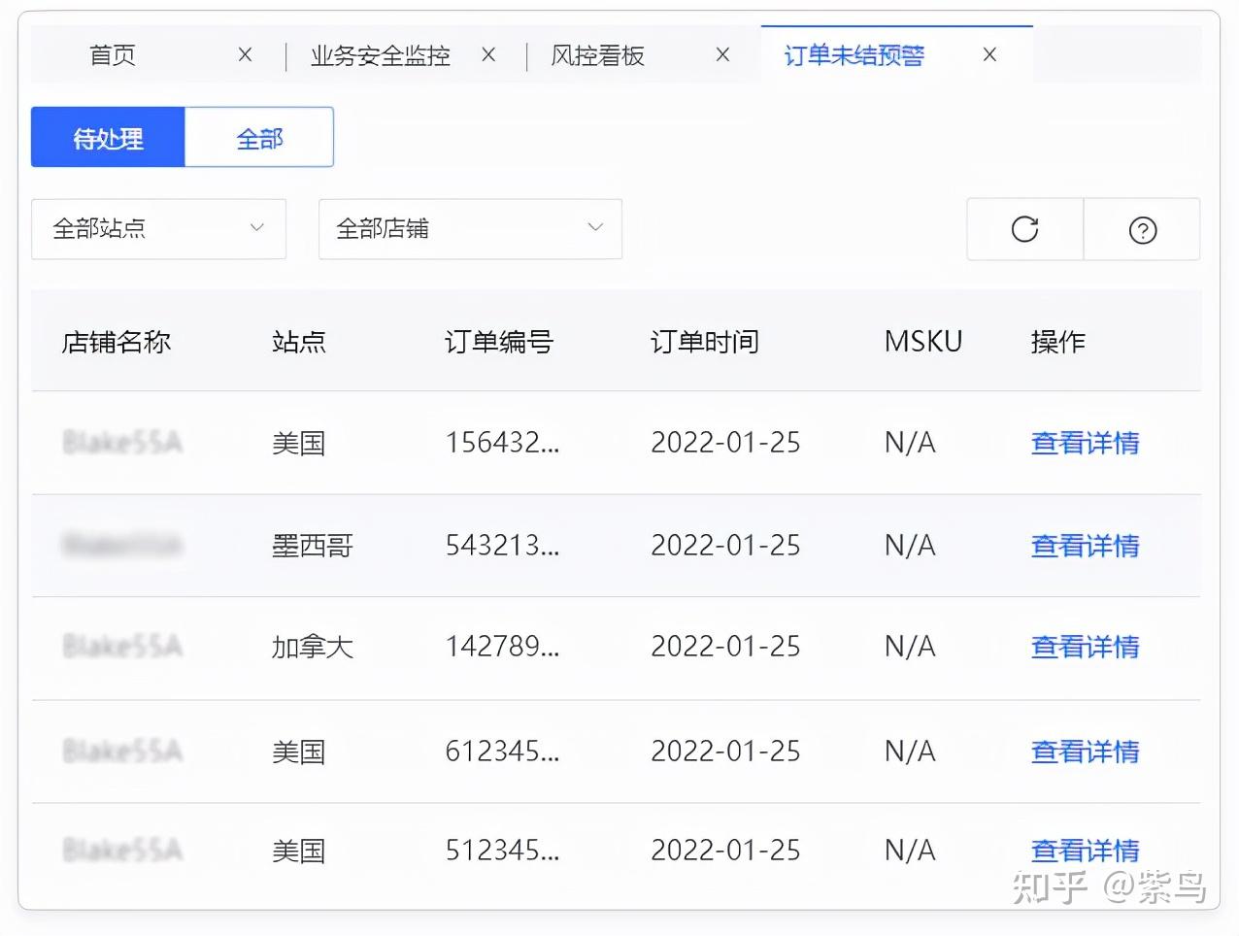Click 美国 in the 612345... row

[298, 752]
